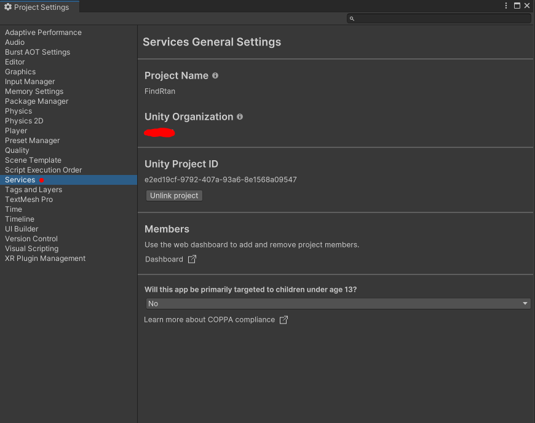Select Version Control settings
Viewport: 535px width, 423px height.
[x=31, y=239]
